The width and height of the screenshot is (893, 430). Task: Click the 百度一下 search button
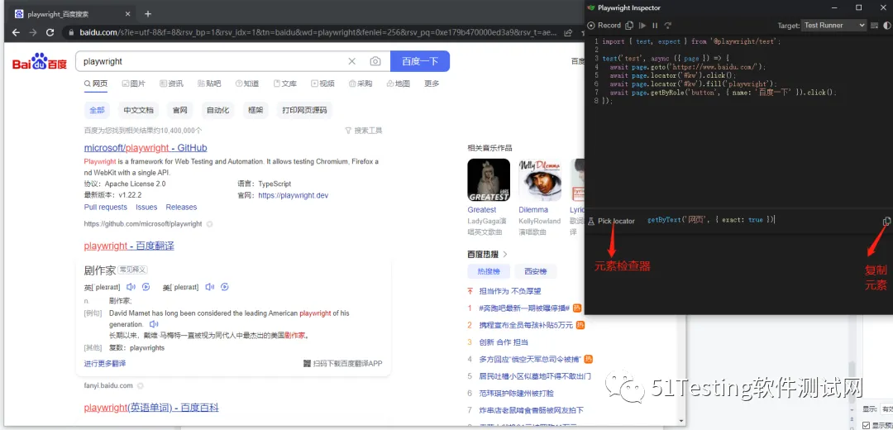pos(420,61)
